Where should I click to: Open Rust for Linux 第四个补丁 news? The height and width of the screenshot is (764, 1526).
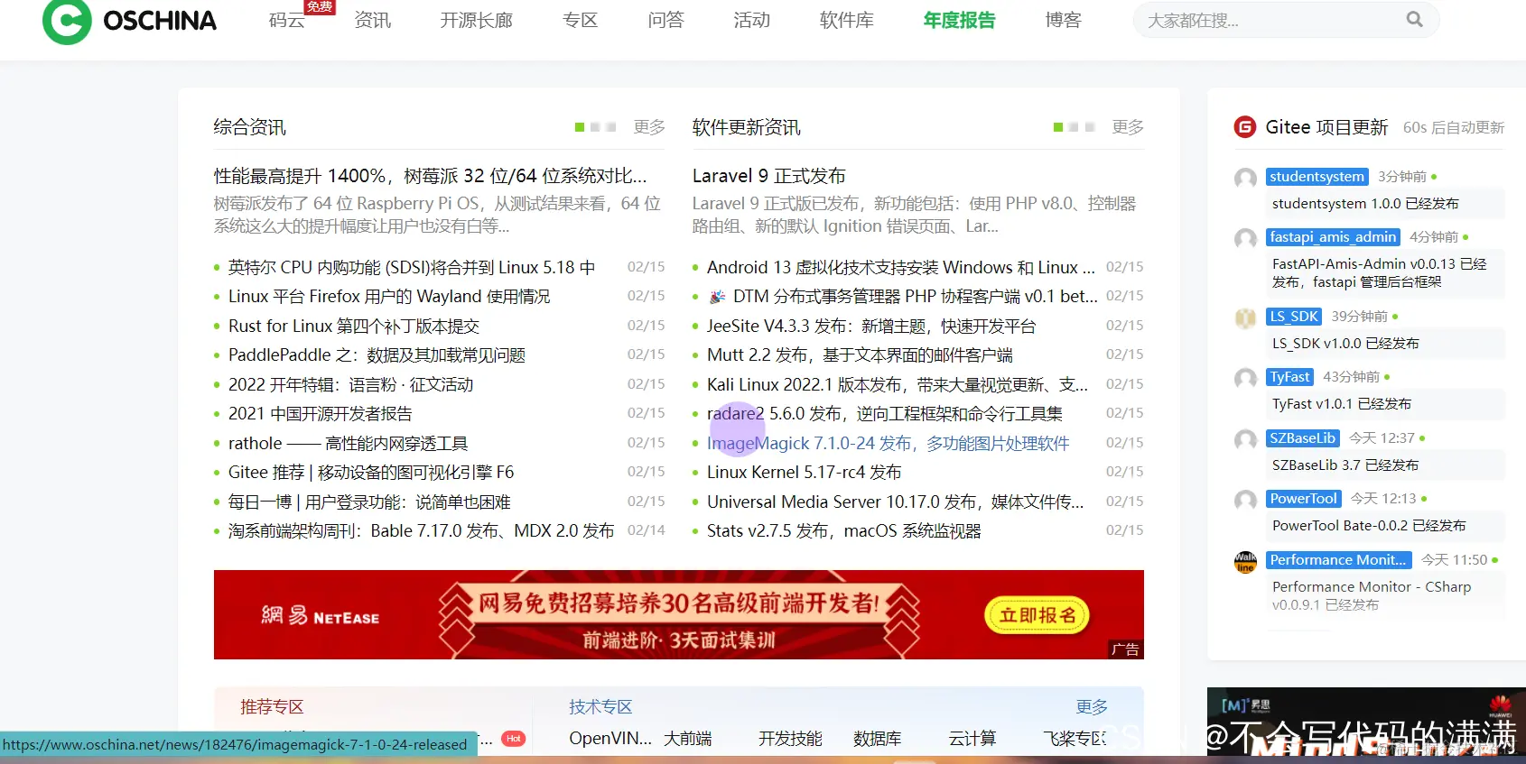point(354,327)
